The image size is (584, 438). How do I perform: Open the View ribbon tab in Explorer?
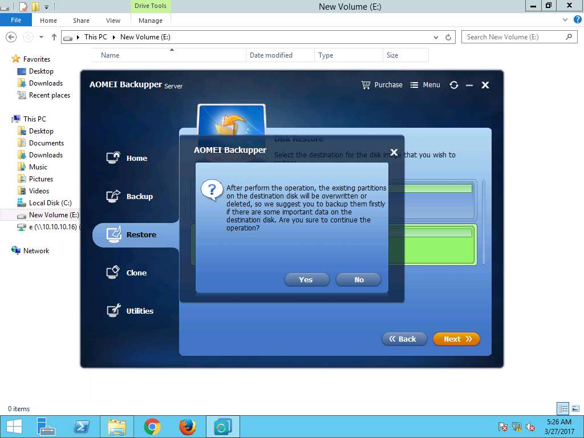point(113,21)
